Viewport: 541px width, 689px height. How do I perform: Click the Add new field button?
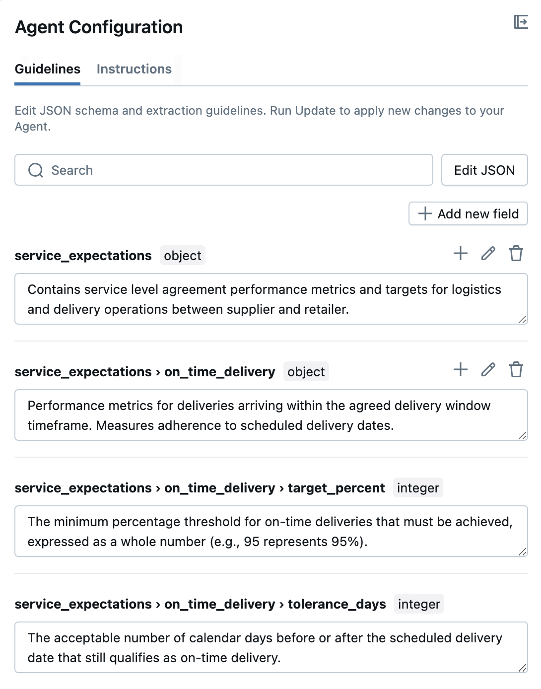468,214
